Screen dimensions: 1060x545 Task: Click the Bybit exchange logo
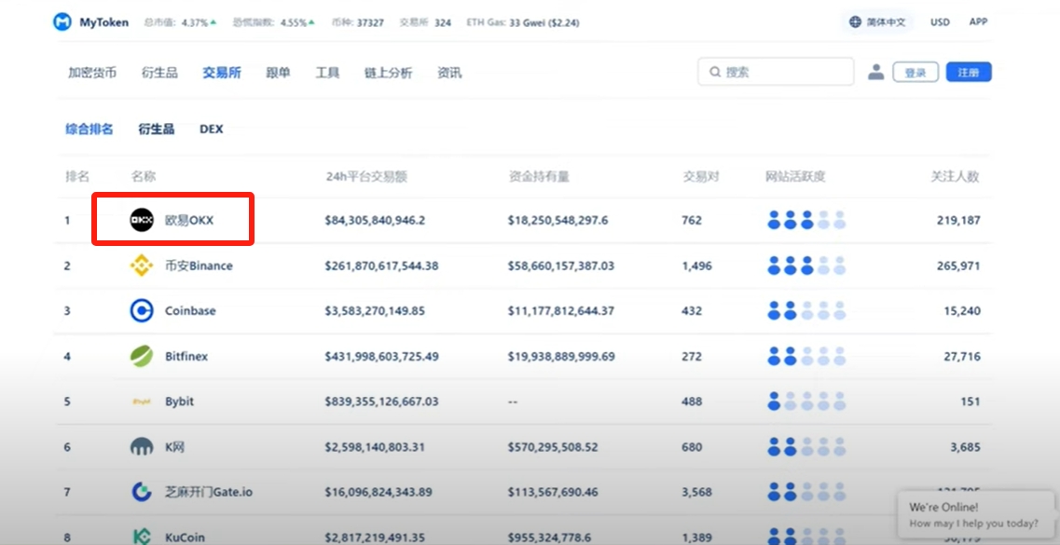(x=142, y=402)
